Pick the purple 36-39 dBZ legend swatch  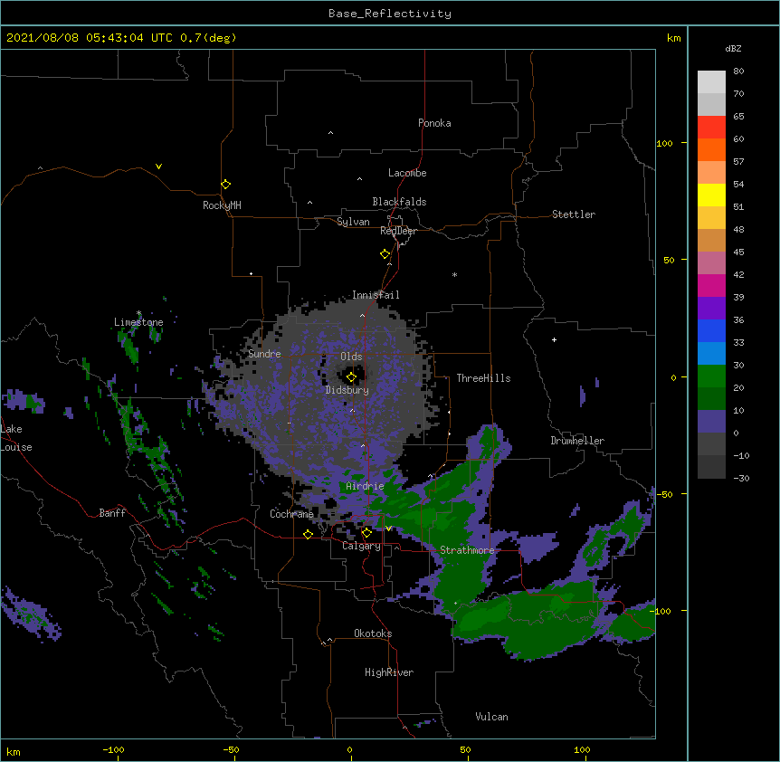pyautogui.click(x=711, y=309)
